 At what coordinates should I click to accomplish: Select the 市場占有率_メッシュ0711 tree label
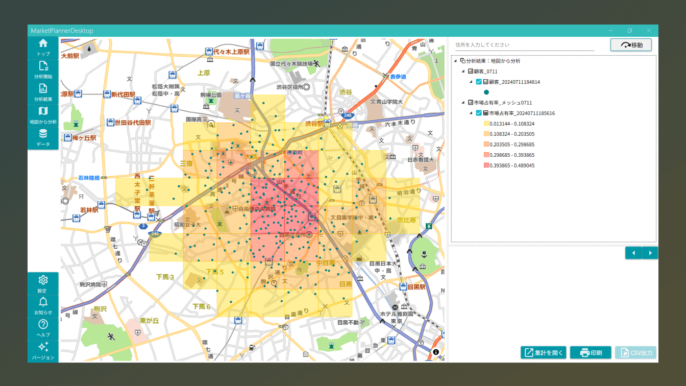[503, 103]
